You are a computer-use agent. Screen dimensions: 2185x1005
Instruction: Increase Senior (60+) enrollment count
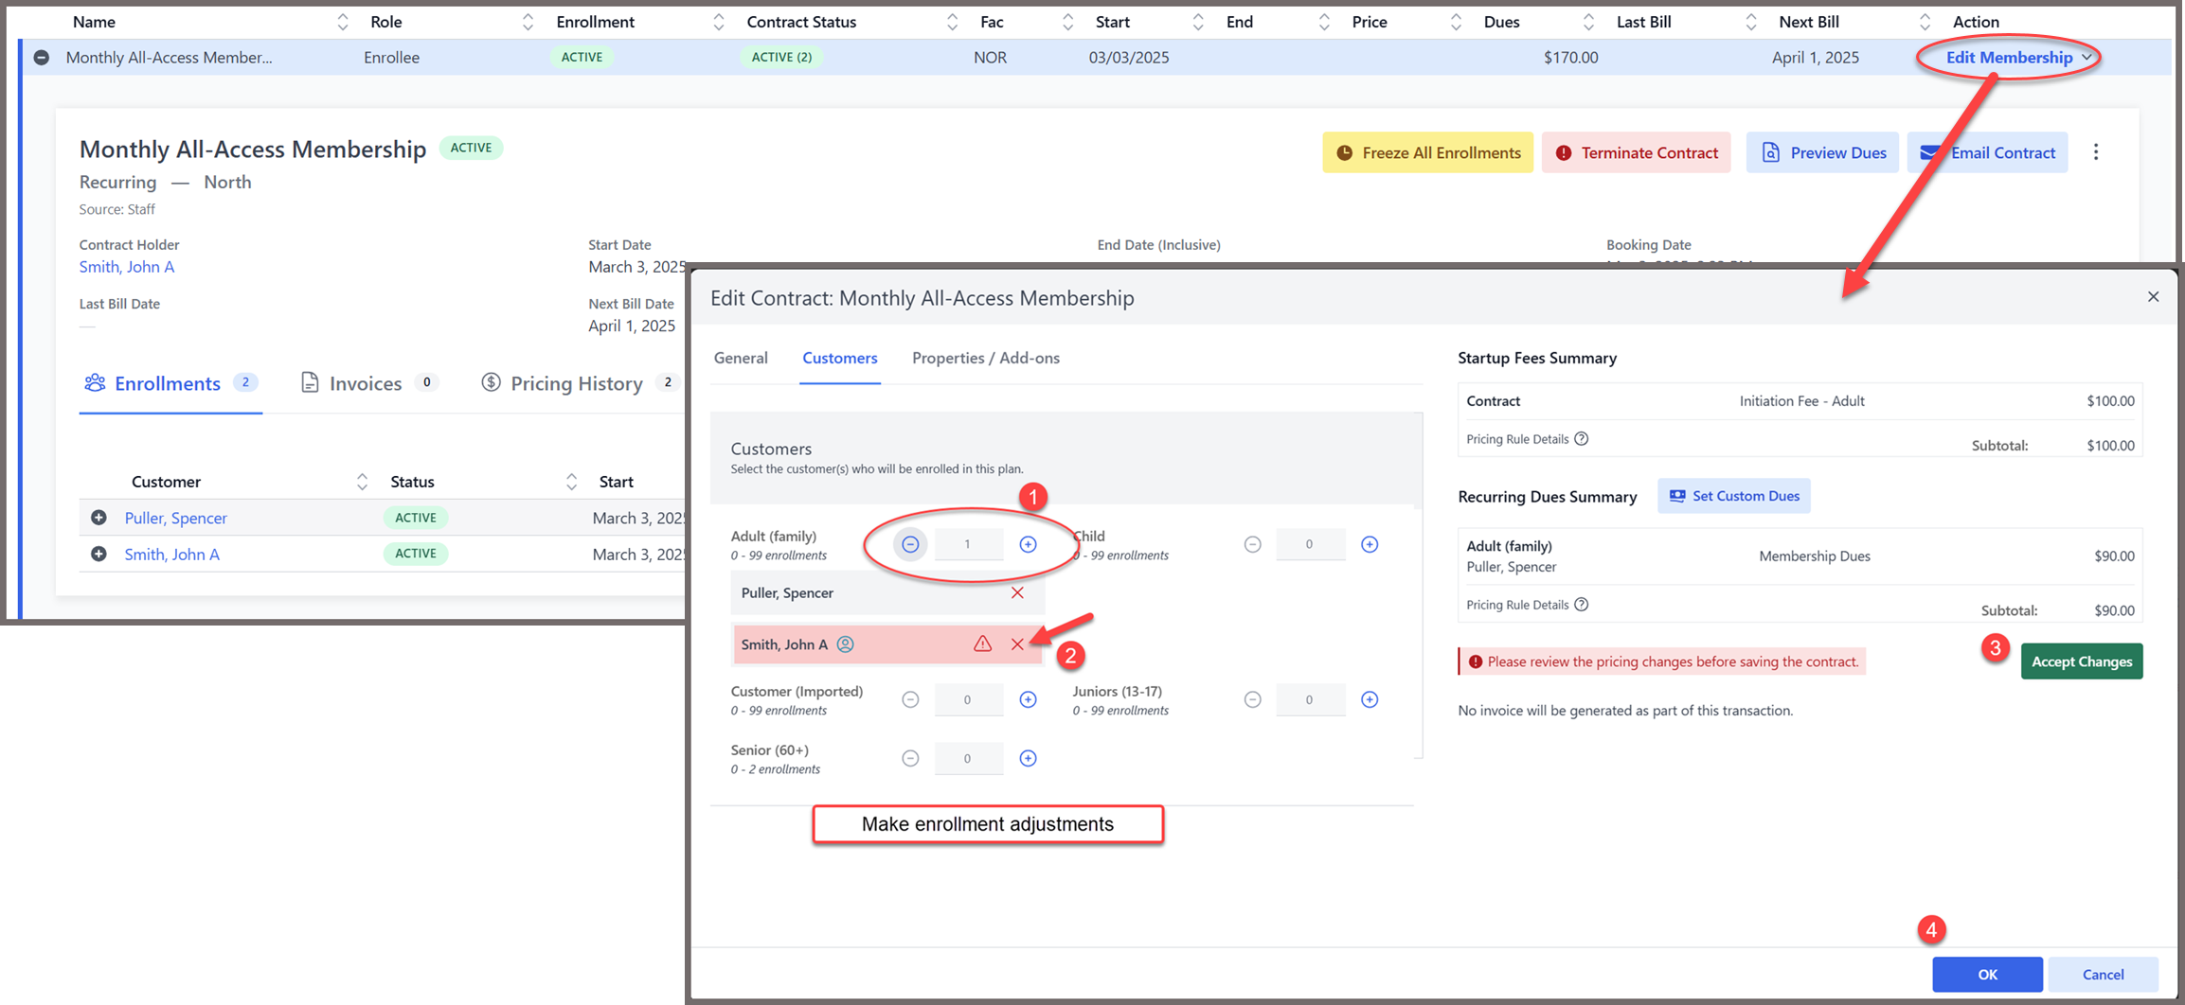pyautogui.click(x=1028, y=758)
